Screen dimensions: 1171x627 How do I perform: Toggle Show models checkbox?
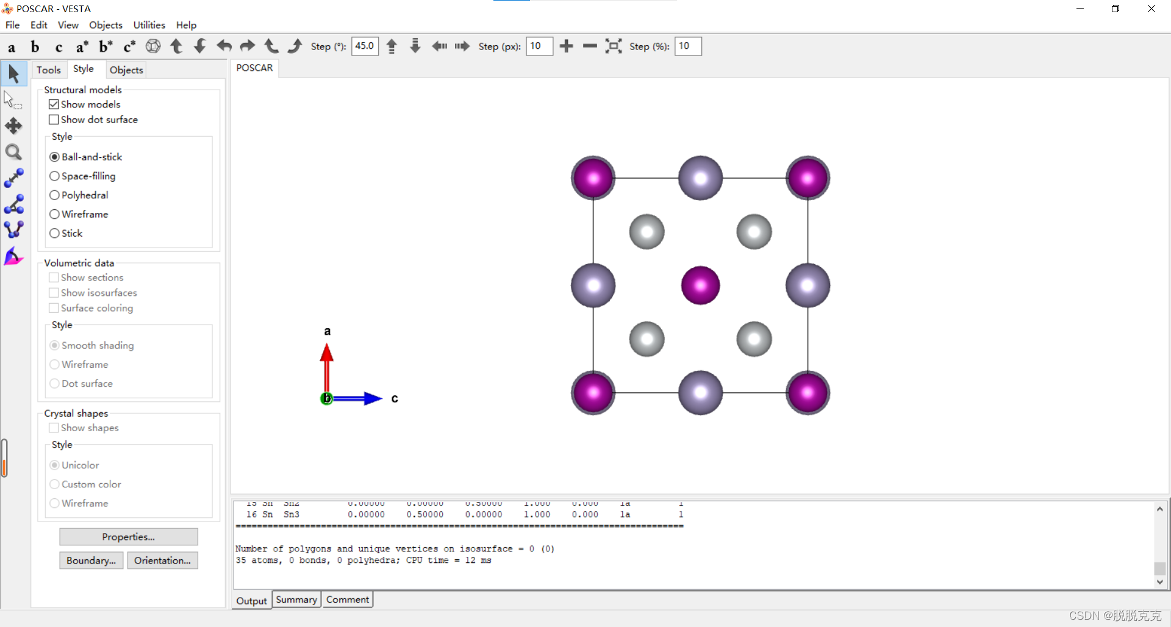(54, 104)
